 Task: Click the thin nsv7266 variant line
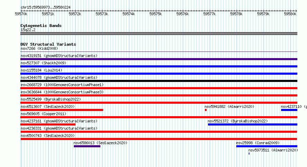(159, 52)
